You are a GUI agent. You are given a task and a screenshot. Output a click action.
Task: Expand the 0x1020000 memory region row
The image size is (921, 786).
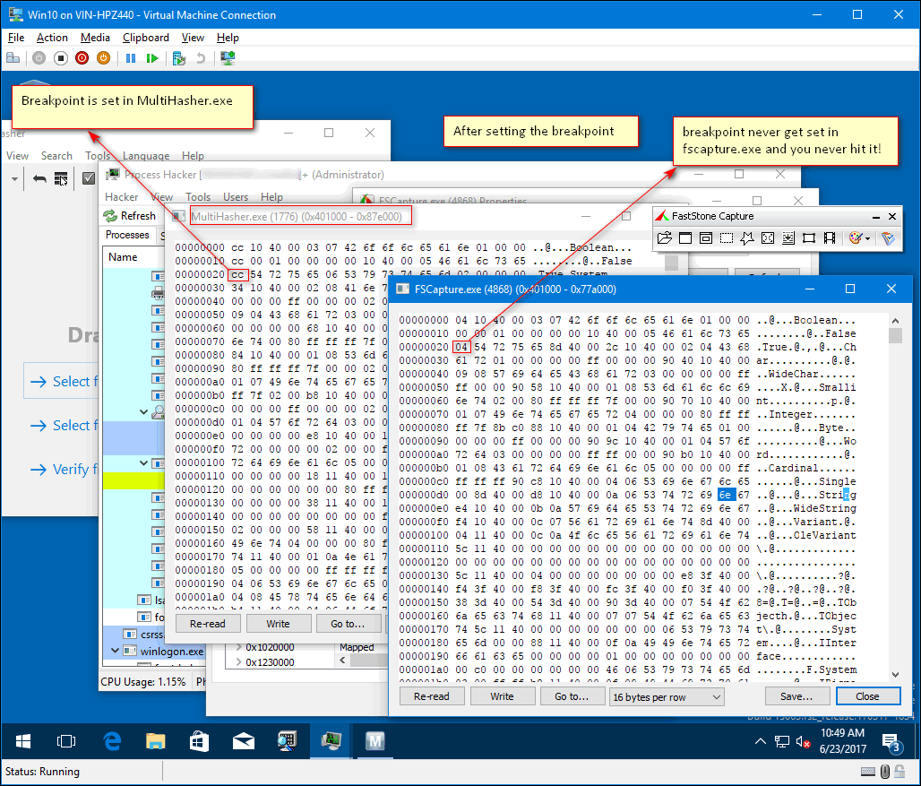coord(238,647)
